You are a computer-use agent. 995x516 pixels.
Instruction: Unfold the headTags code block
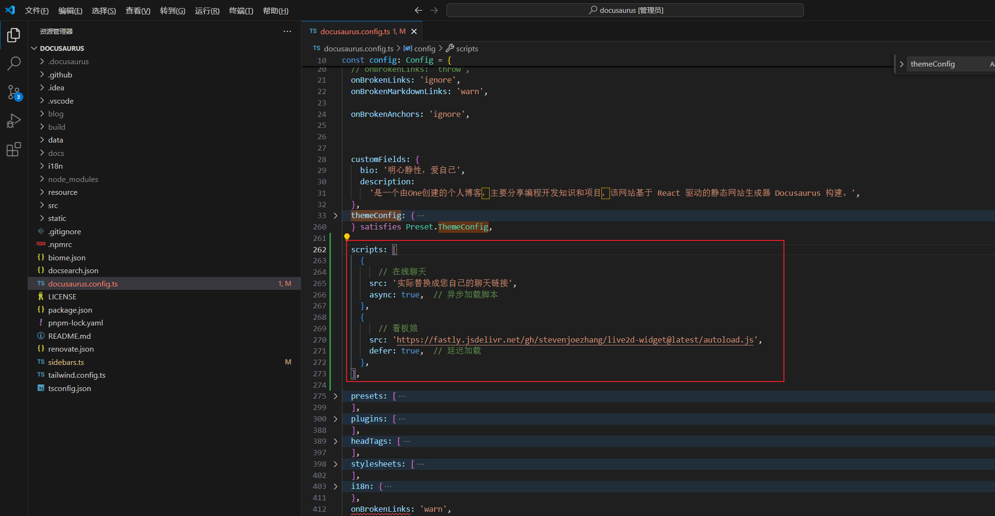point(336,441)
